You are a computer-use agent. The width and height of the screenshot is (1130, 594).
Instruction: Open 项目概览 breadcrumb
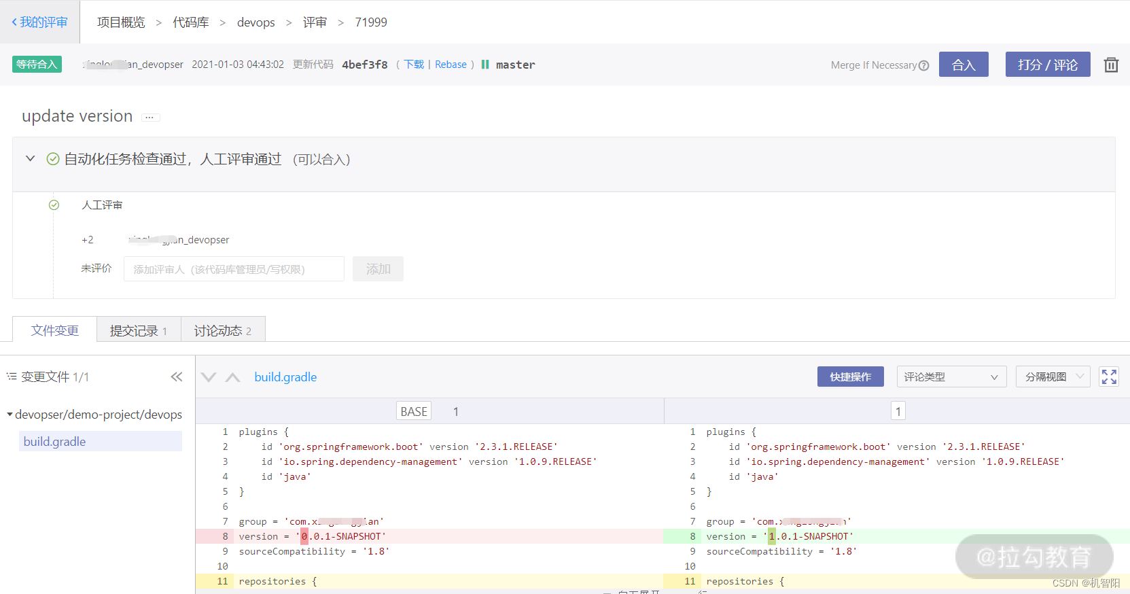[x=121, y=22]
